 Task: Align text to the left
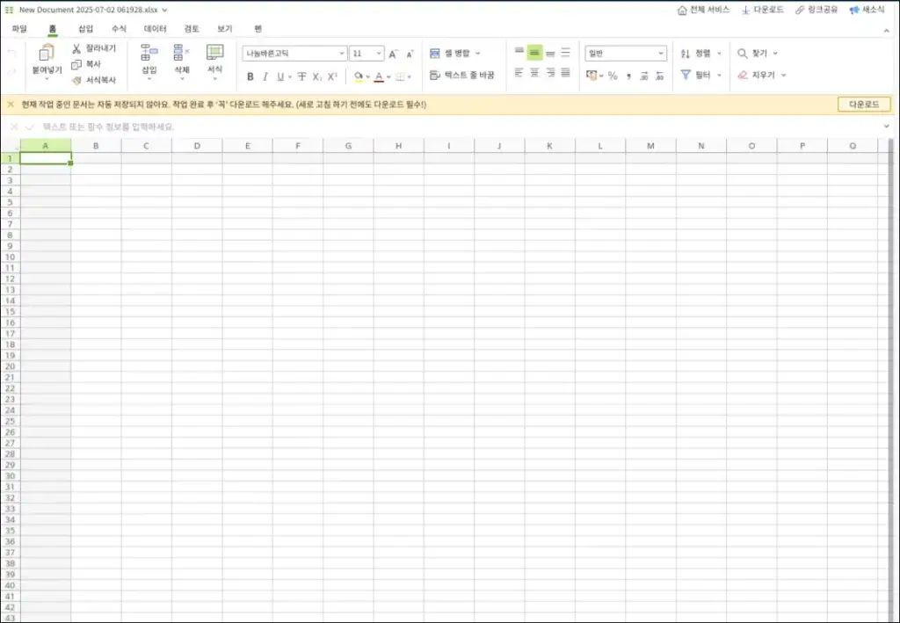(519, 73)
